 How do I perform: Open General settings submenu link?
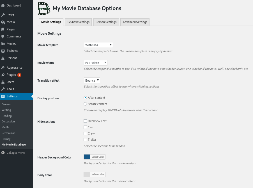(x=6, y=104)
